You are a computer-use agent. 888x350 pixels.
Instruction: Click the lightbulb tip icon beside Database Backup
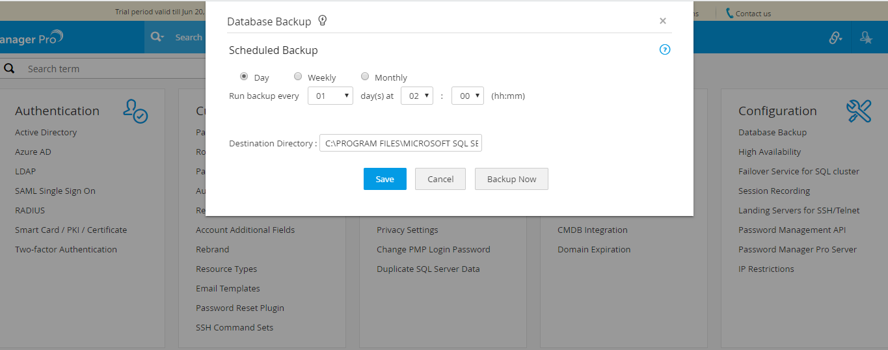click(x=322, y=21)
